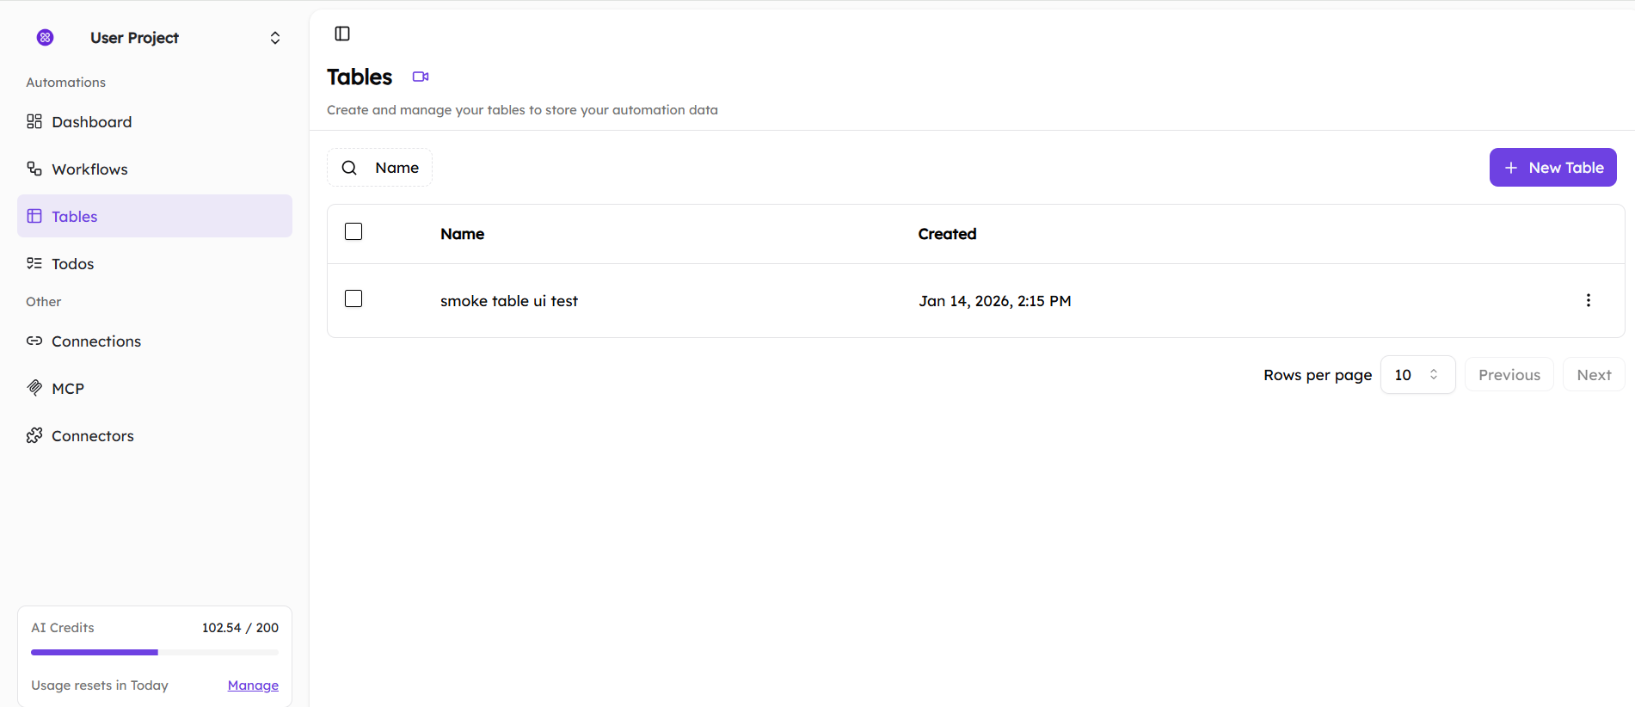Click the MCP icon in sidebar
1635x707 pixels.
click(x=34, y=388)
